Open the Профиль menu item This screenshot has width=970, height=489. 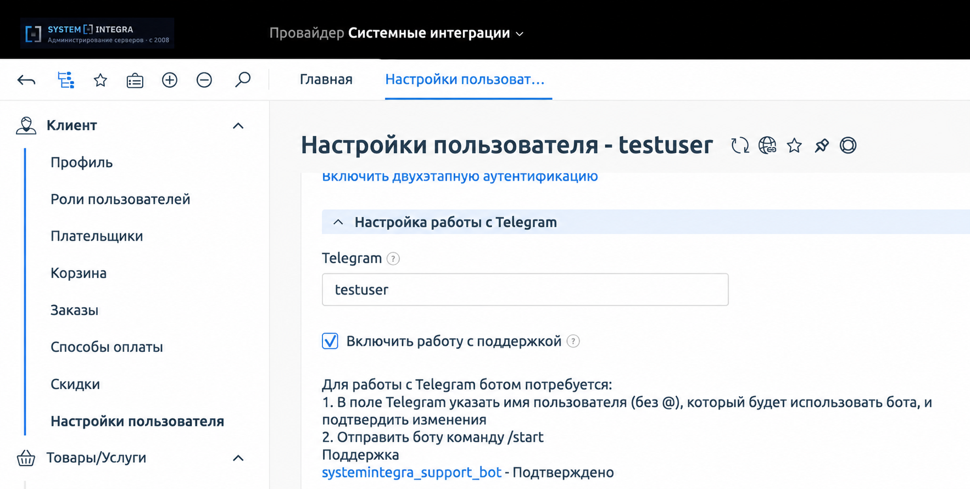pyautogui.click(x=82, y=162)
